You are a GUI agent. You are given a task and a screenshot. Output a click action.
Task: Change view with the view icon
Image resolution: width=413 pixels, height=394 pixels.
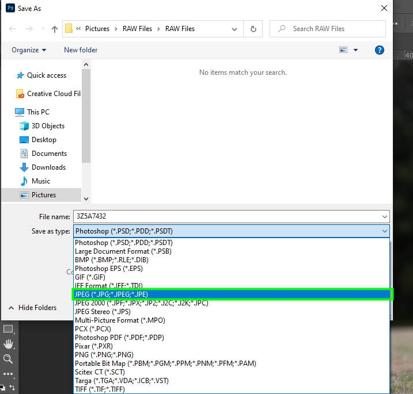click(x=343, y=50)
